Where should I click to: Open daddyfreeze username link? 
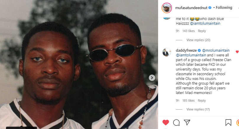186,50
